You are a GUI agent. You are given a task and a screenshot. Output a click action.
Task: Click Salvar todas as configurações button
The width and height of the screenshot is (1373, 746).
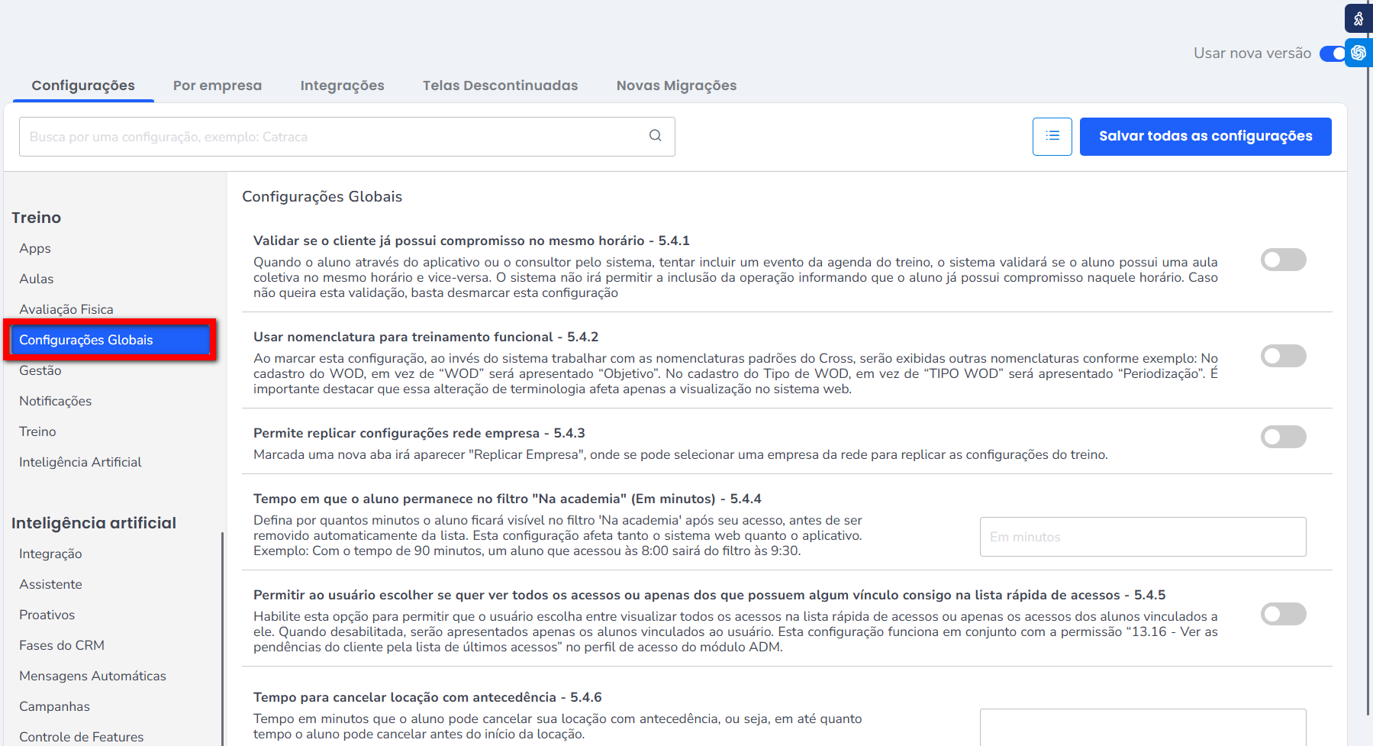(x=1205, y=137)
